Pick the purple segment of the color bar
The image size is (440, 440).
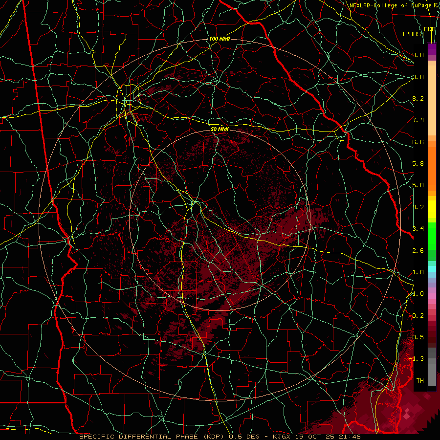[x=432, y=49]
